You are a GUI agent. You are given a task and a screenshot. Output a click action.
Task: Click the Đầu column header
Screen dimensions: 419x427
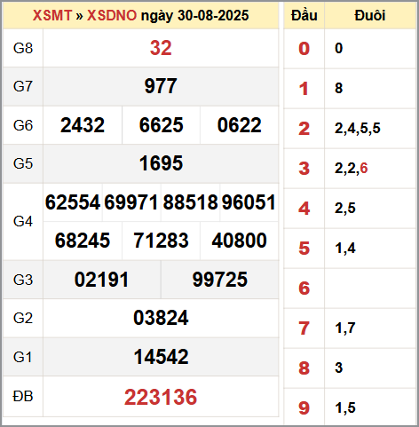[304, 15]
